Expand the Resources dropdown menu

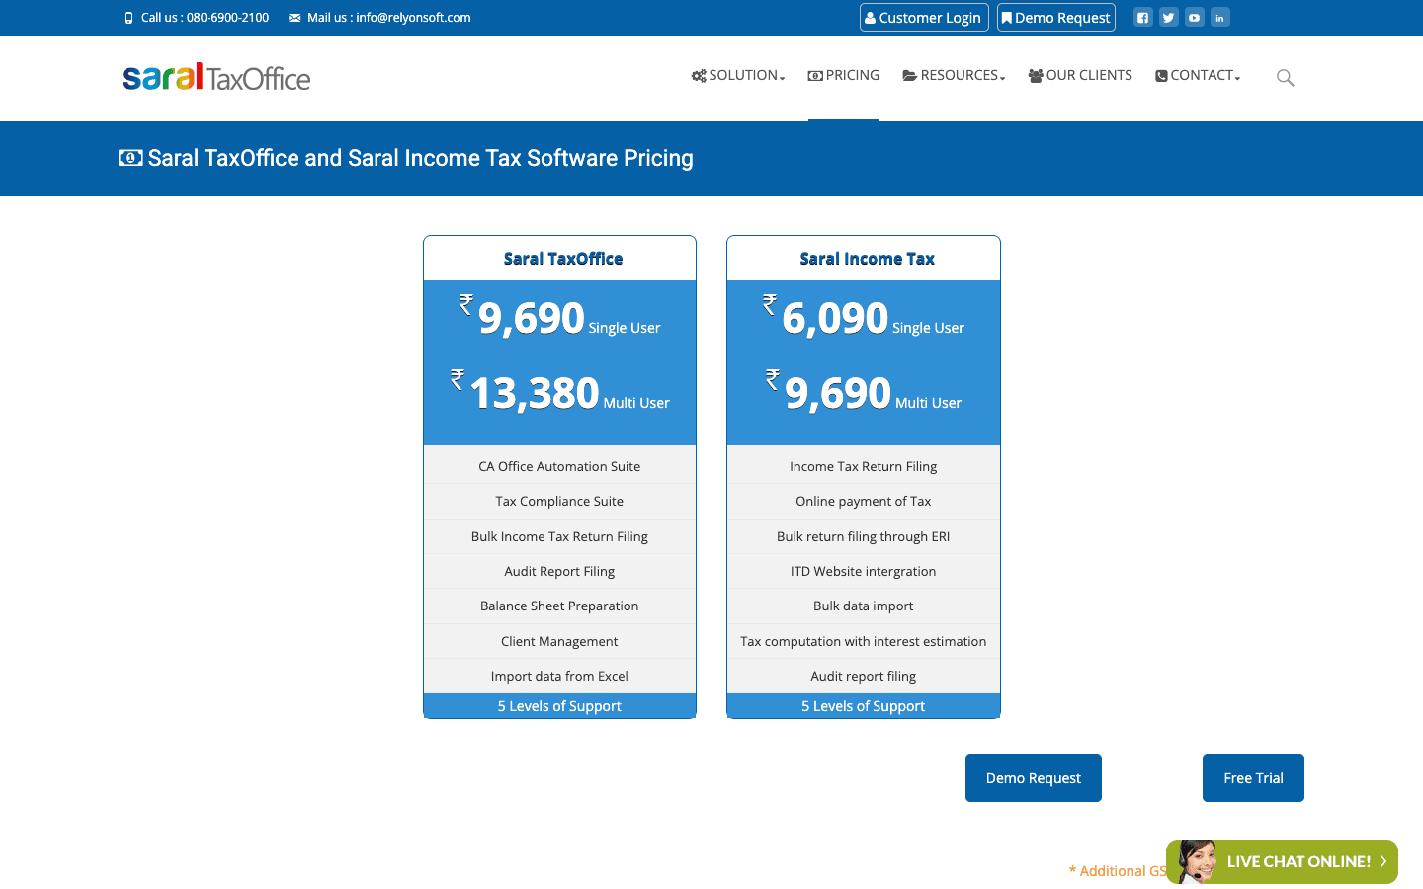[954, 76]
